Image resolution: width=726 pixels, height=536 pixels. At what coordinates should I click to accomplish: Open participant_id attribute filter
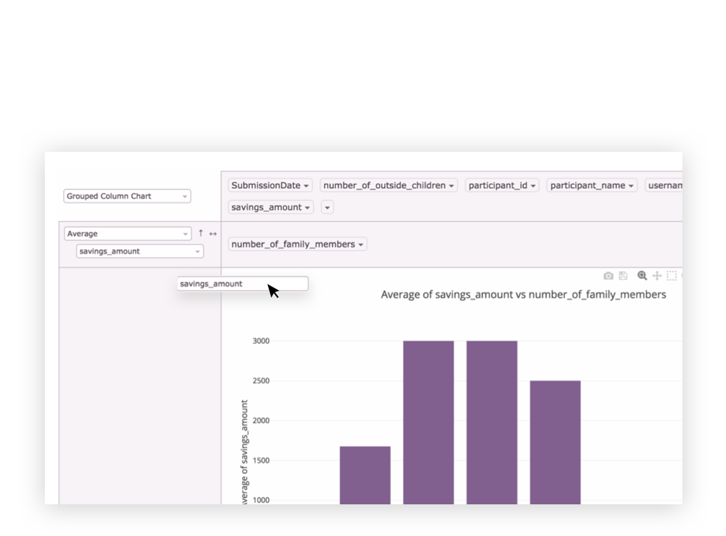(502, 185)
